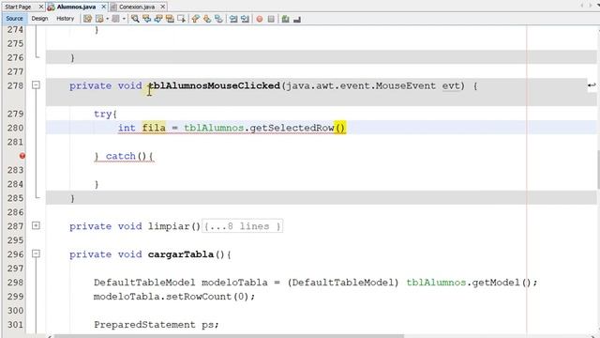This screenshot has width=600, height=338.
Task: Click line number 280 in the gutter
Action: [x=15, y=128]
